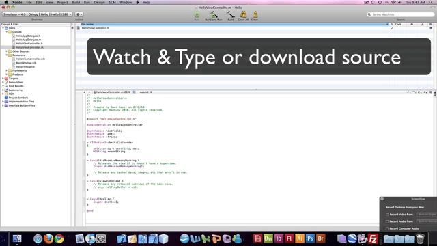Viewport: 437px width, 246px height.
Task: Expand the Executables group
Action: 3,82
